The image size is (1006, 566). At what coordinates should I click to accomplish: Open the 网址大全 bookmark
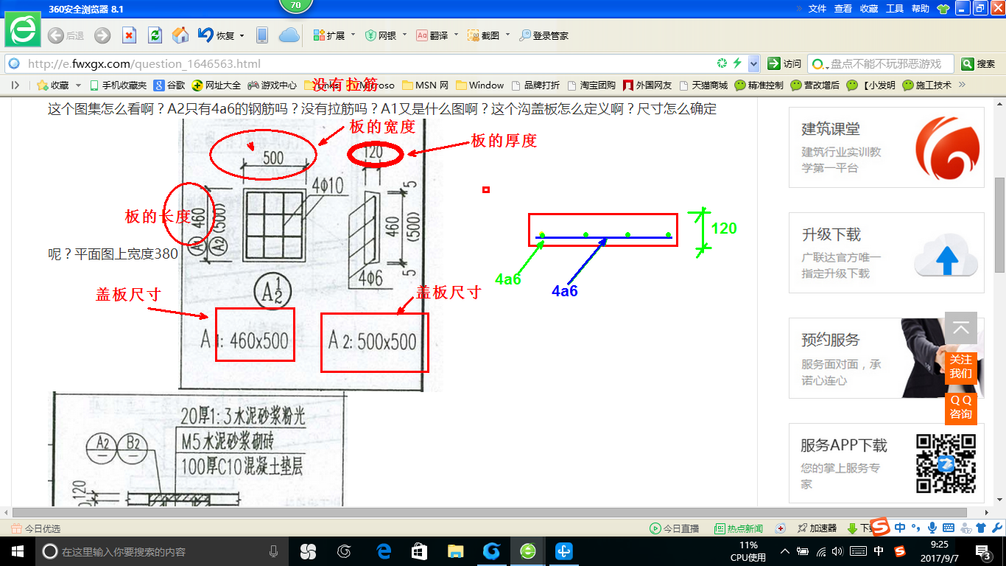click(217, 85)
